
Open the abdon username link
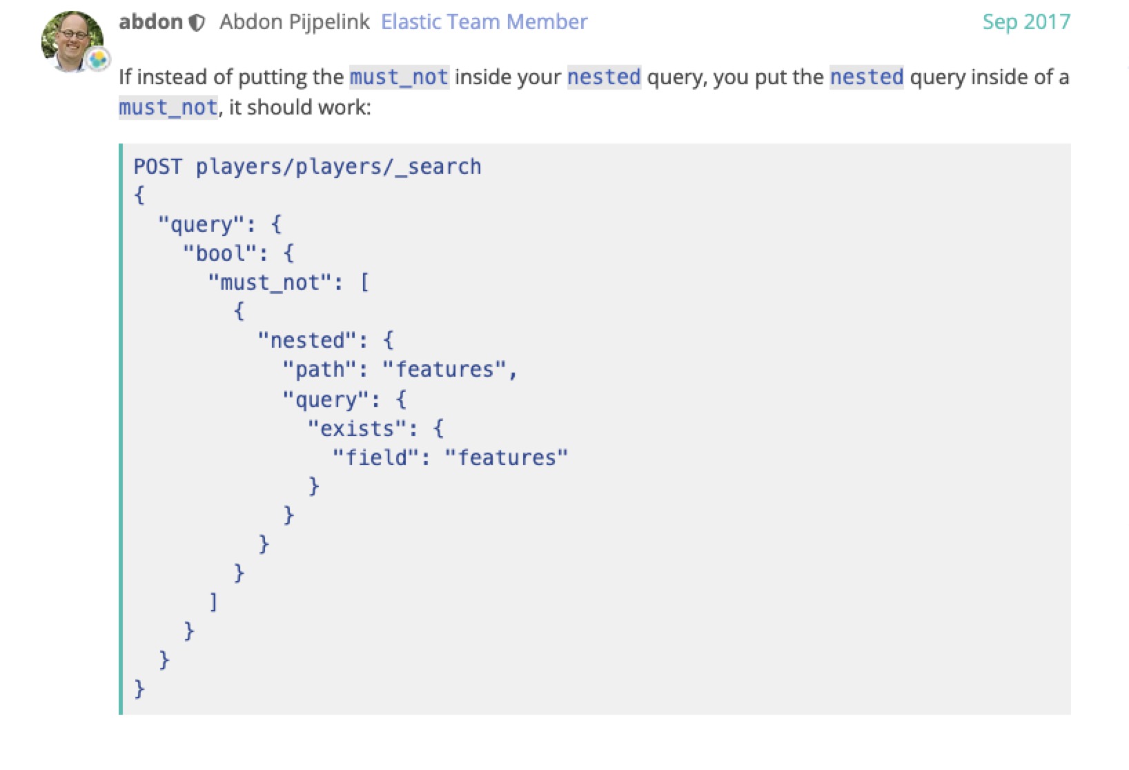point(150,22)
